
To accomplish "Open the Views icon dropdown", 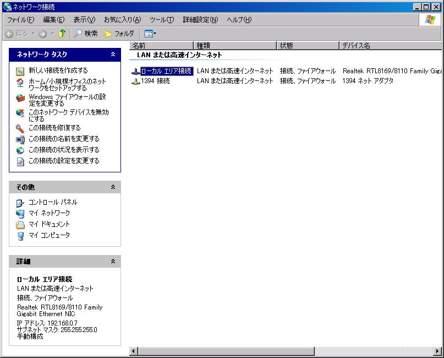I will pos(150,34).
